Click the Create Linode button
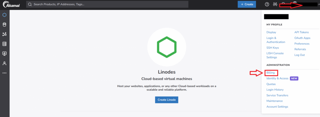 [x=167, y=100]
